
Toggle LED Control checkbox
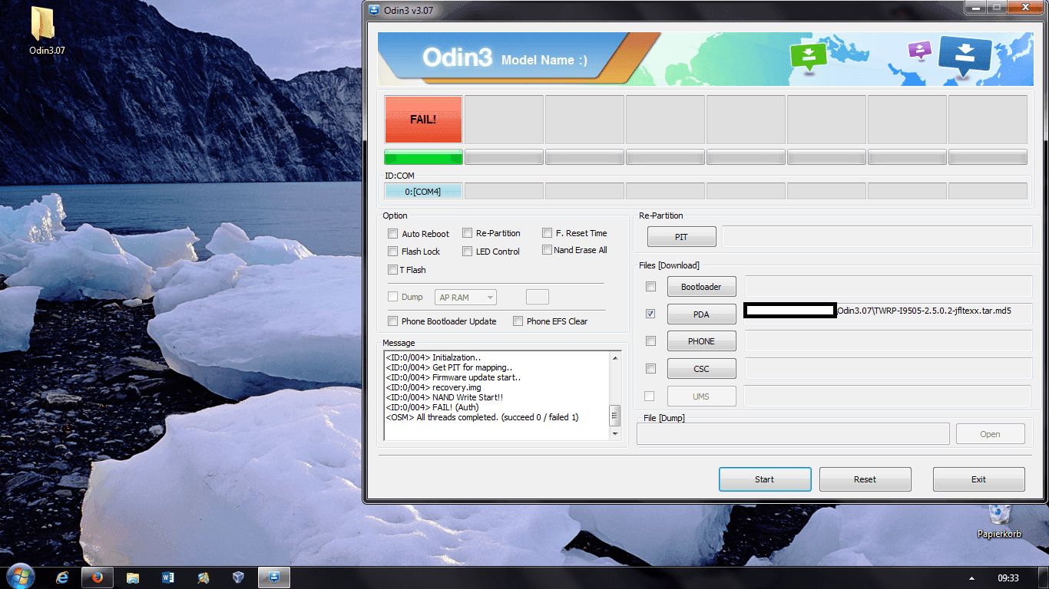467,252
